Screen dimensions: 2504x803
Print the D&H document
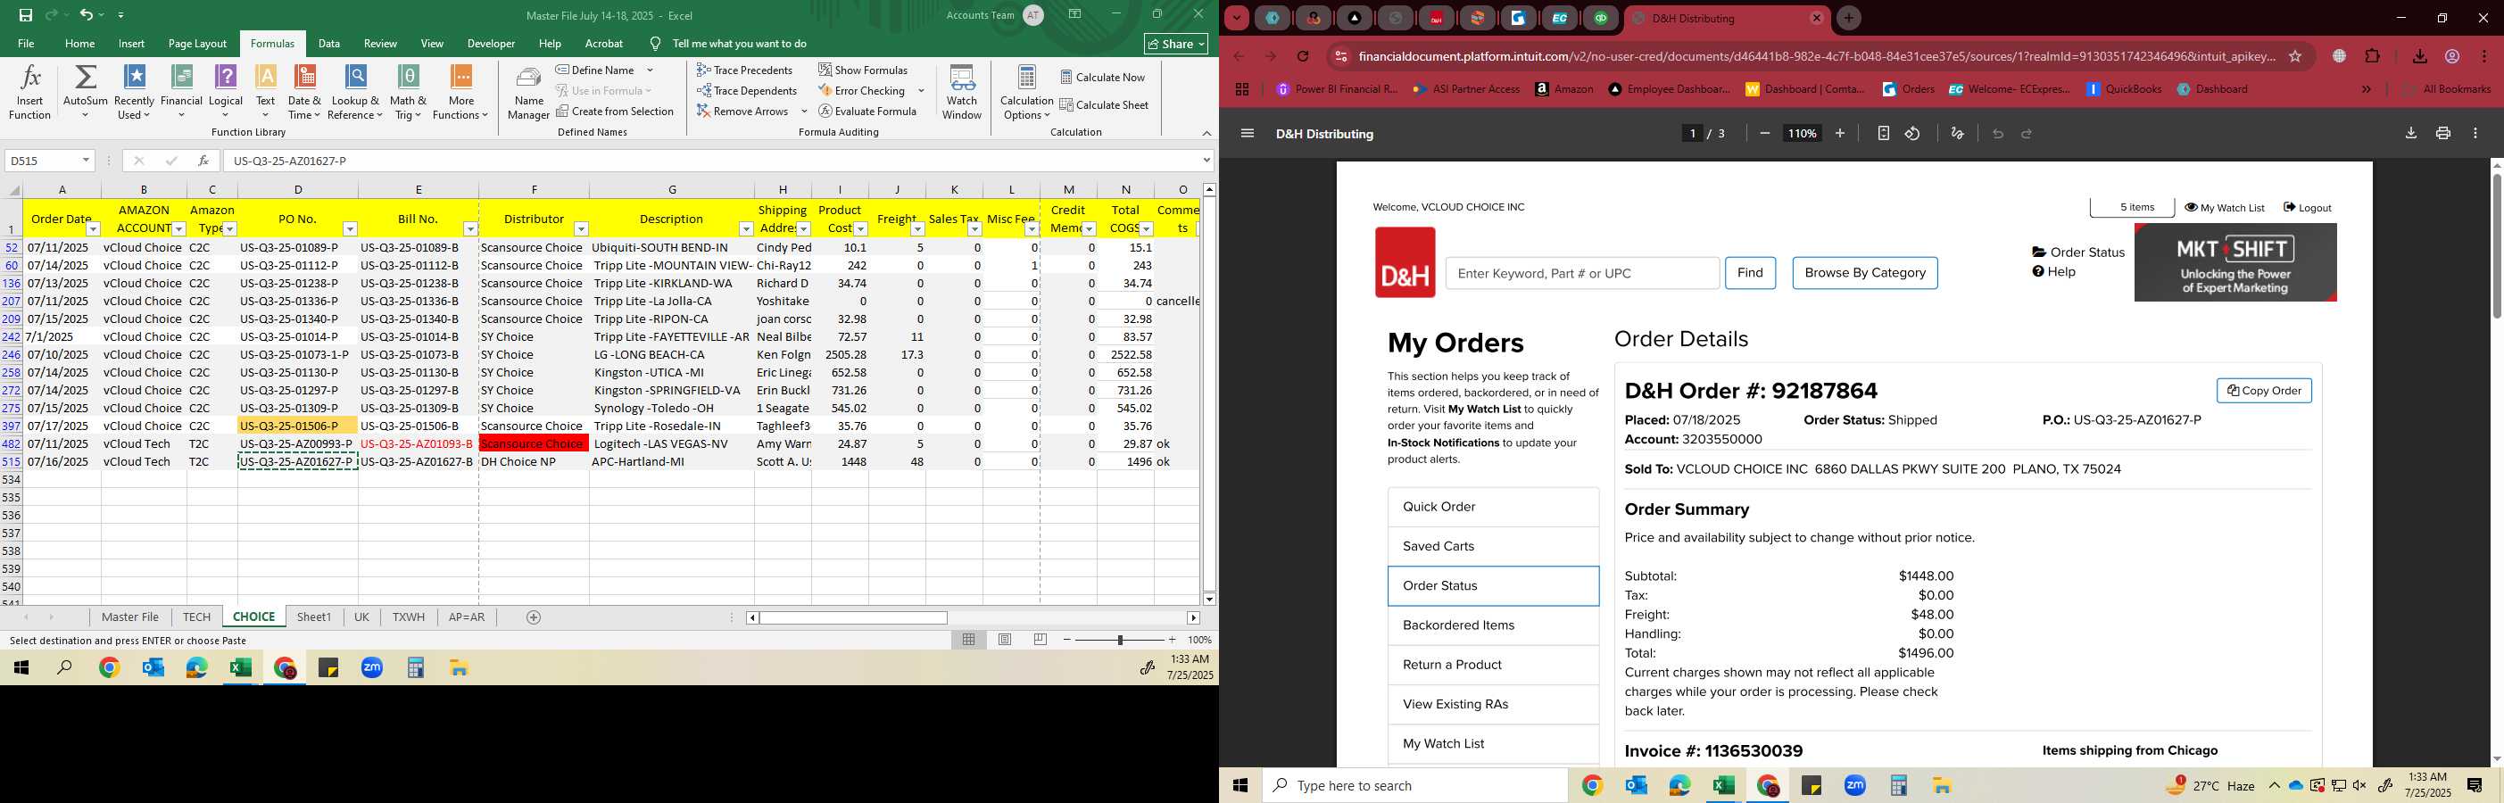[x=2442, y=133]
